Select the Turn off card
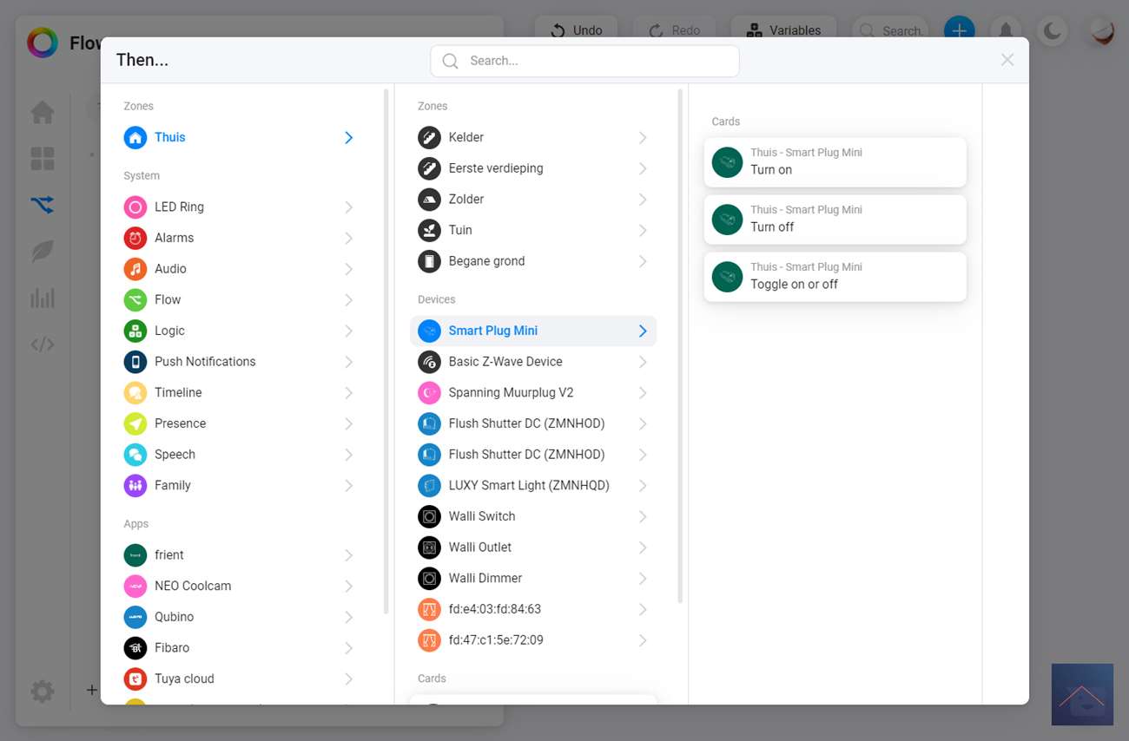This screenshot has width=1129, height=741. click(835, 220)
